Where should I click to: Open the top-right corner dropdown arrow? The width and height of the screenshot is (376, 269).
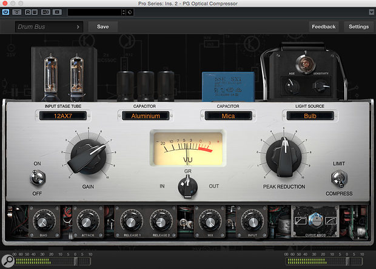(371, 12)
